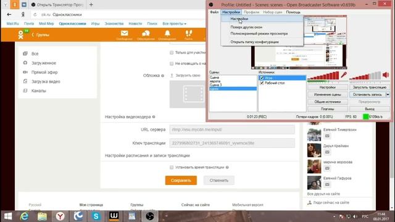Click the browser back arrow
The width and height of the screenshot is (395, 222).
click(9, 15)
